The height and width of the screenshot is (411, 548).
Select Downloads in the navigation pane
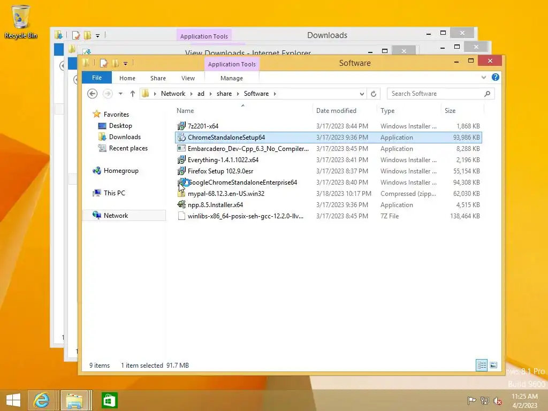[x=125, y=137]
